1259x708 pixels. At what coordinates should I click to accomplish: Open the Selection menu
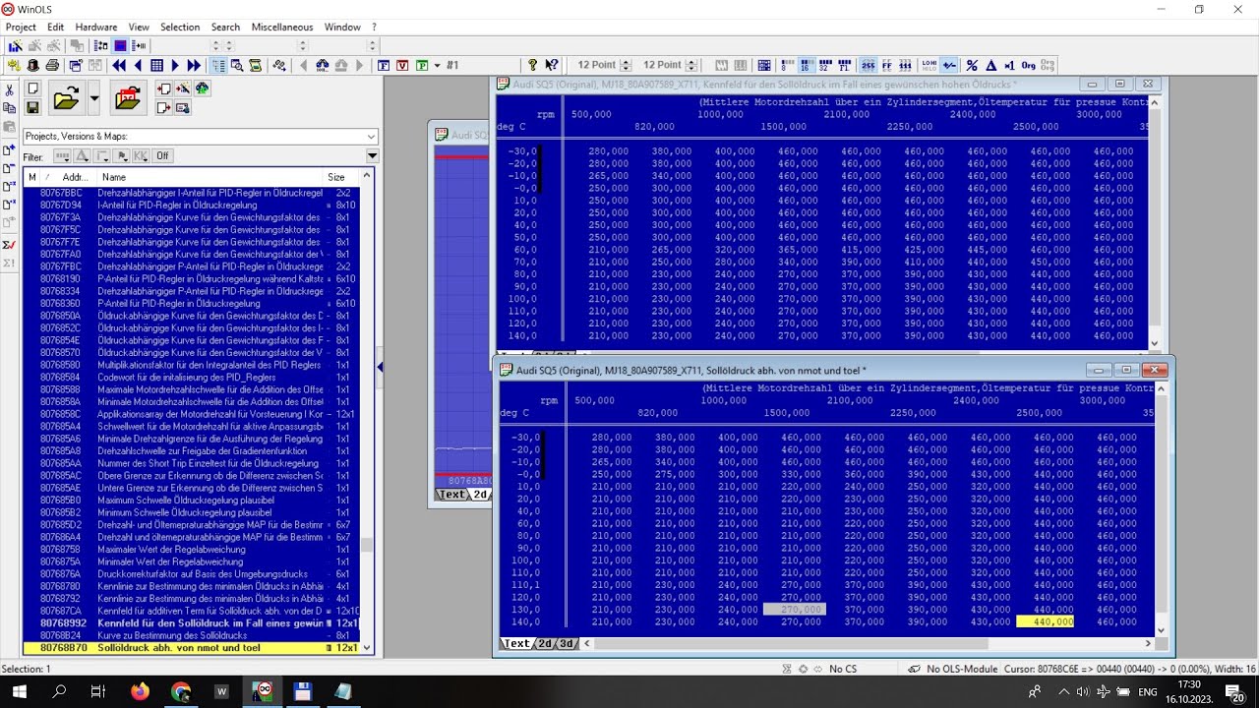tap(180, 27)
